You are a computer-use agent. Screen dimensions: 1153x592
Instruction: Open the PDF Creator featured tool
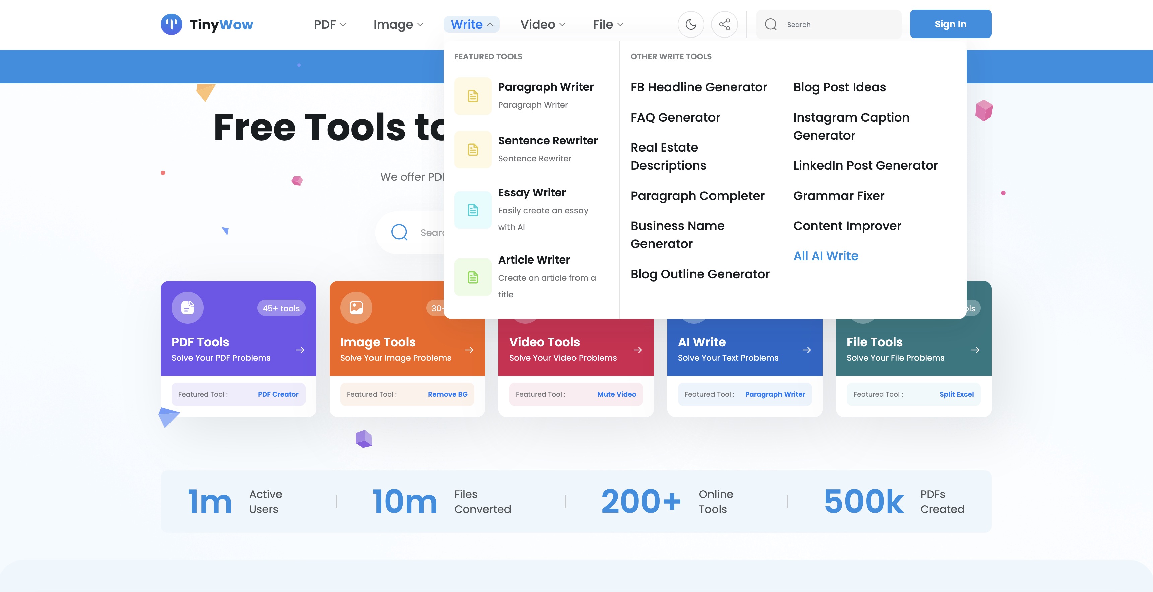pyautogui.click(x=278, y=394)
